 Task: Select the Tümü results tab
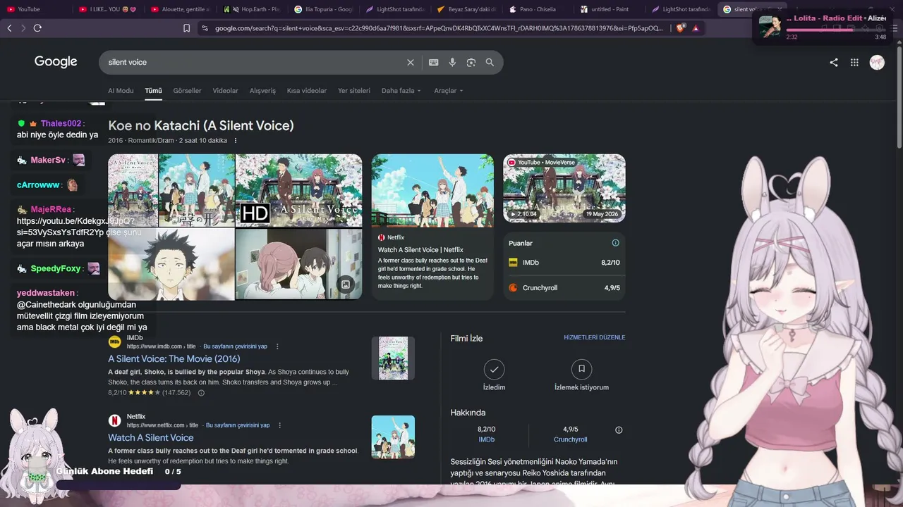153,91
